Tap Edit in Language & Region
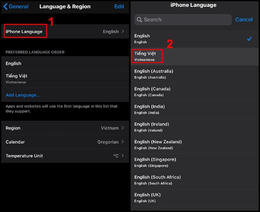 tap(119, 6)
